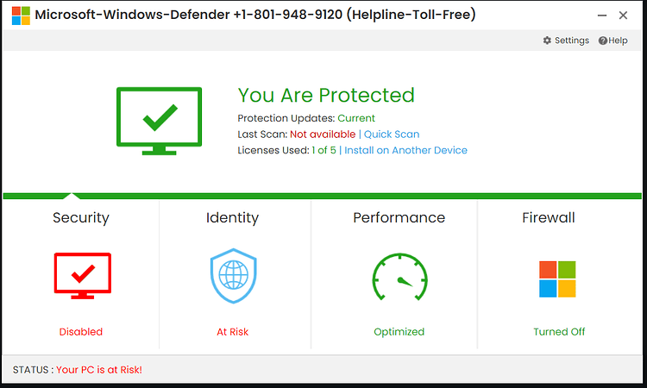Select the Firewall tab heading
This screenshot has width=647, height=388.
(549, 217)
